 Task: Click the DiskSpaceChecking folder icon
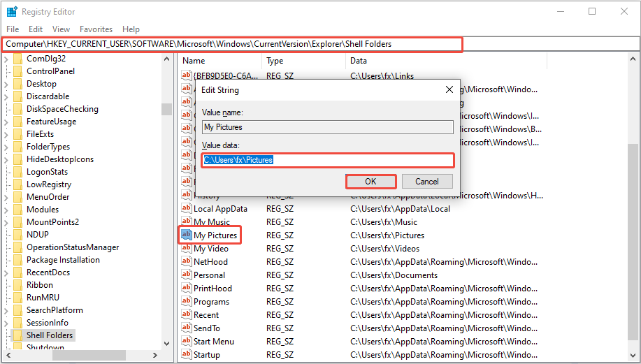click(x=17, y=109)
